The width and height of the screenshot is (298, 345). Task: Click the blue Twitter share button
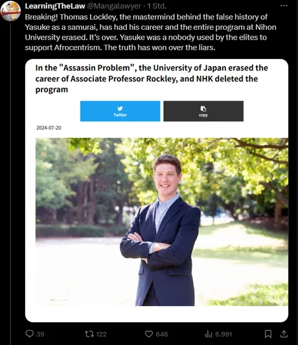120,111
